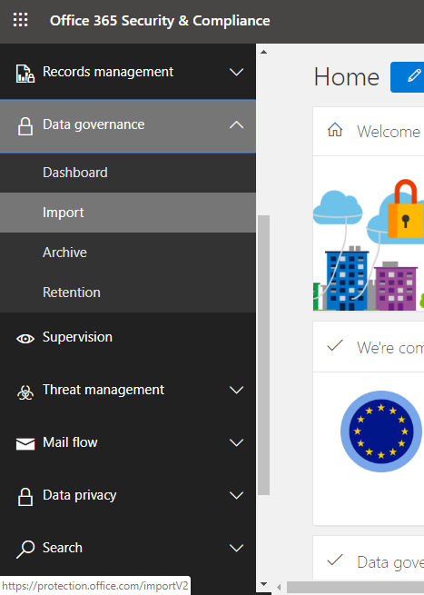Select Import under Data governance
424x595 pixels.
pos(128,213)
